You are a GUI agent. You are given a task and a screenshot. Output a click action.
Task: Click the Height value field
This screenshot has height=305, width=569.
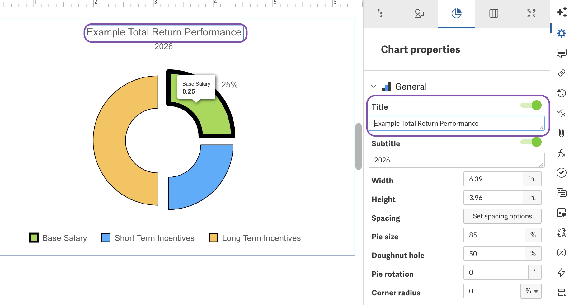point(493,198)
